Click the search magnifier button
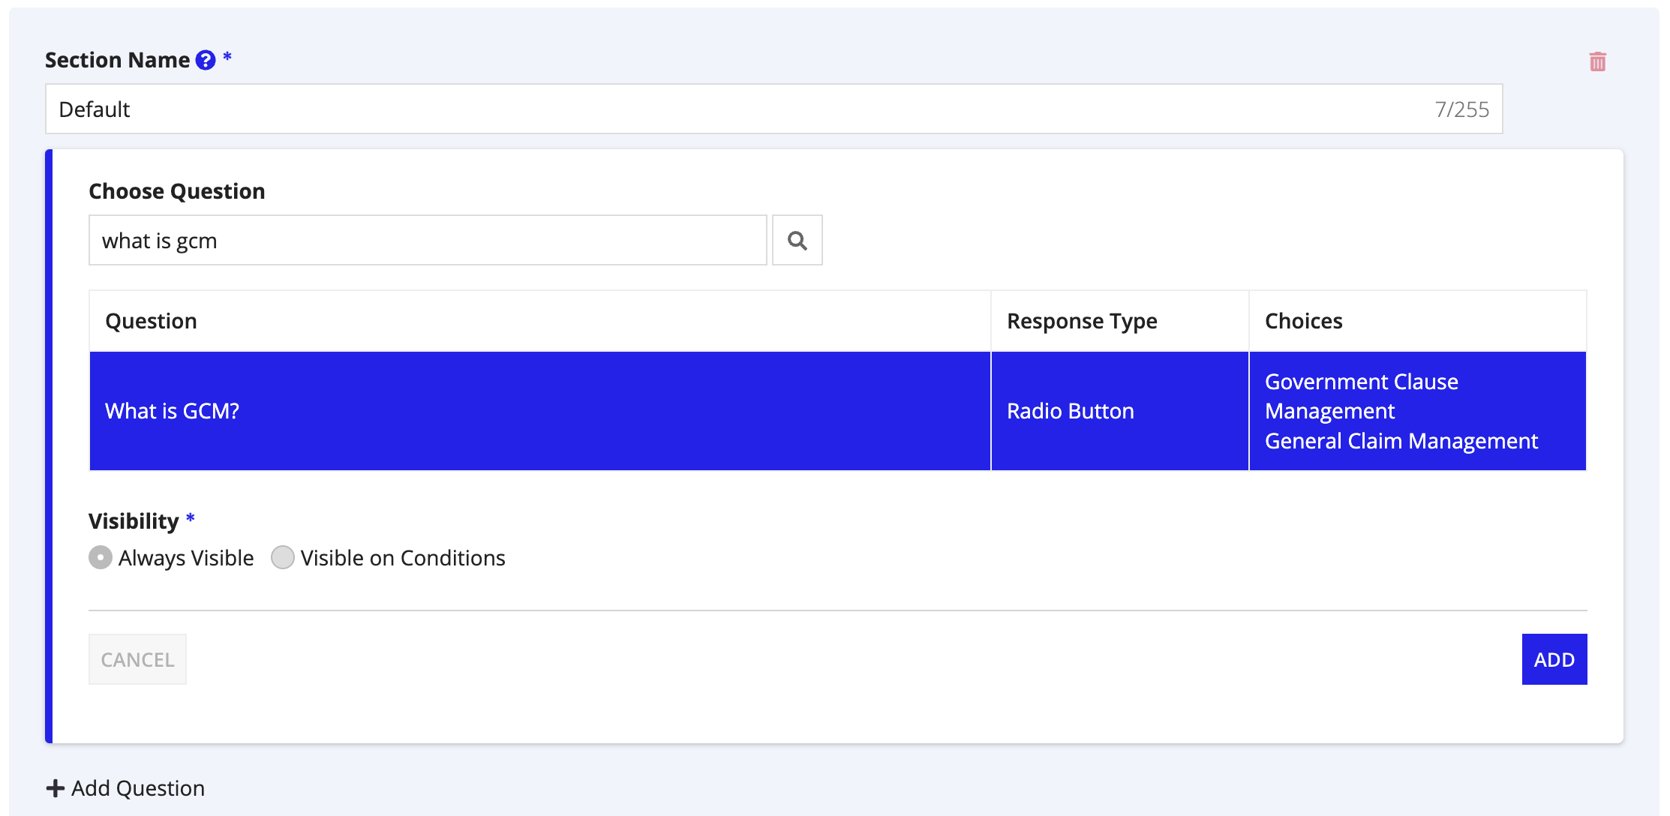This screenshot has height=816, width=1670. point(797,240)
